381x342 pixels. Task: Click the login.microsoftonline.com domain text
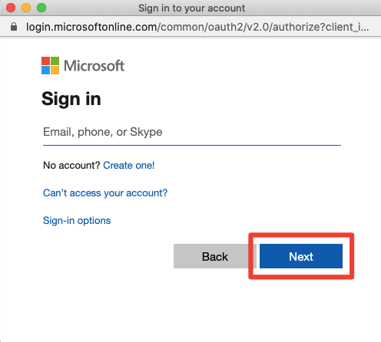(x=91, y=27)
